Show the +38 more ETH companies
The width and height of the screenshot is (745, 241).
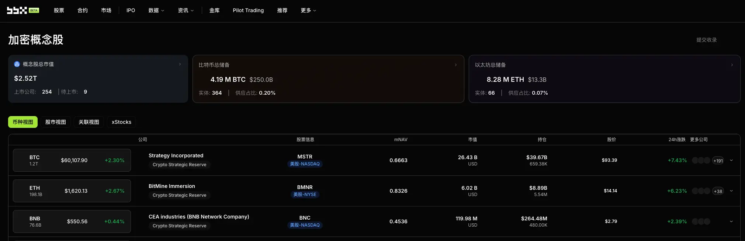(x=718, y=191)
